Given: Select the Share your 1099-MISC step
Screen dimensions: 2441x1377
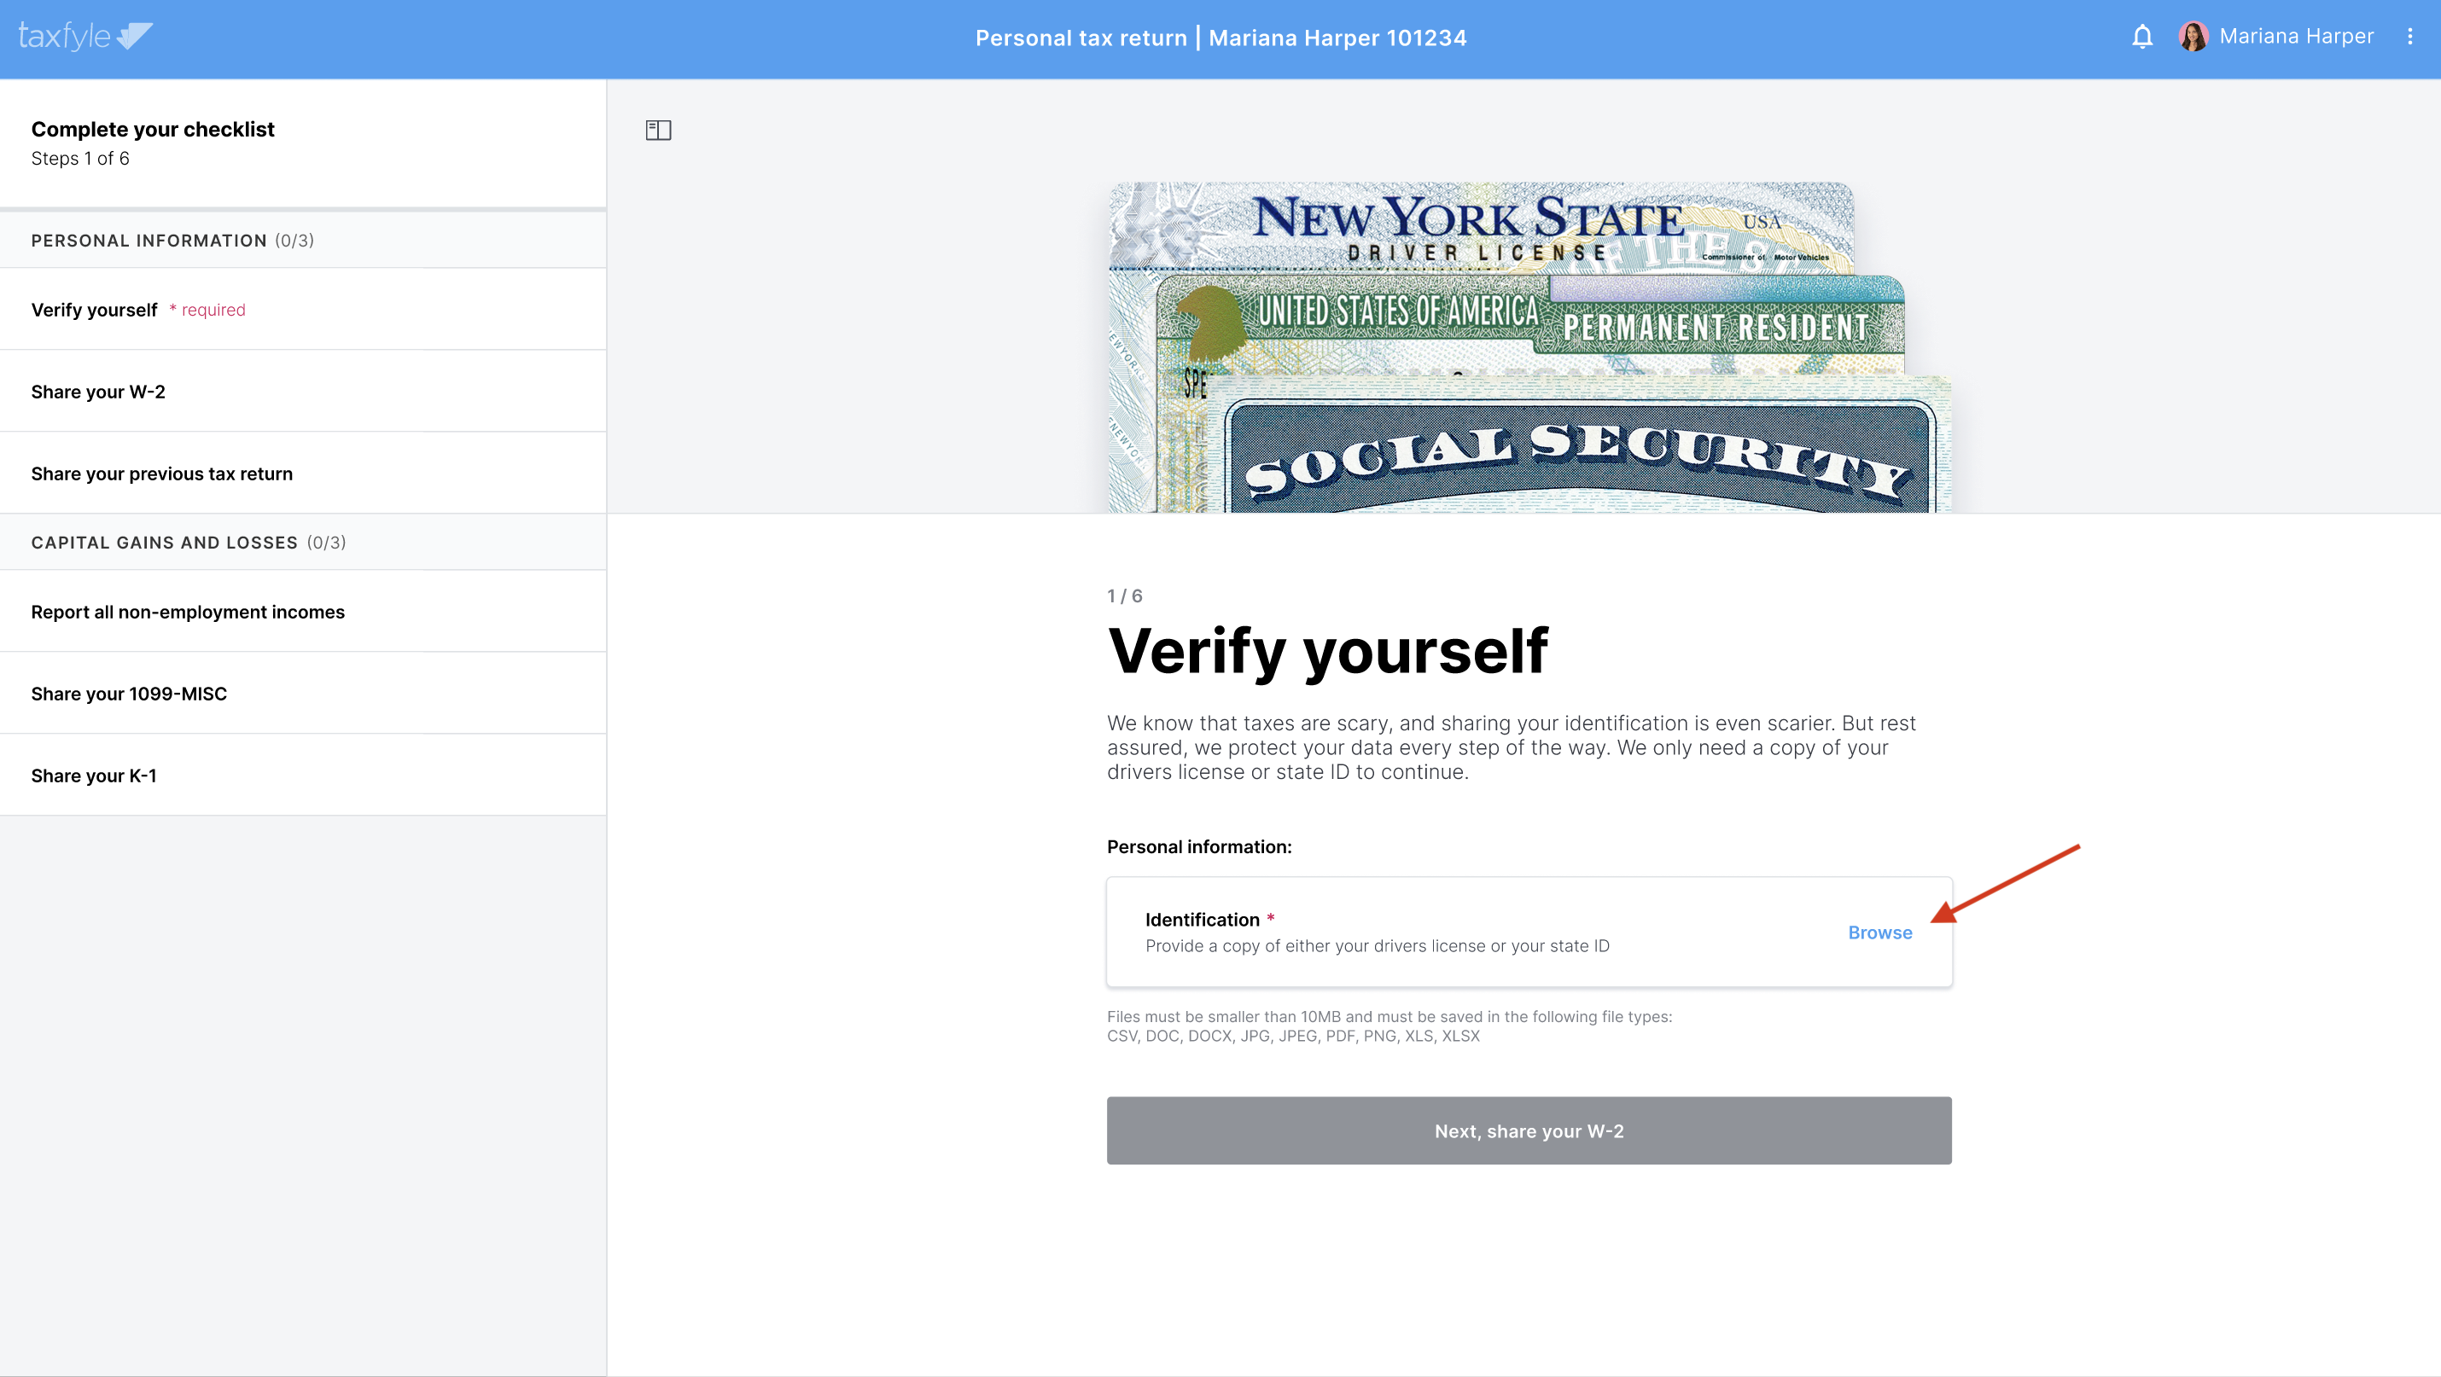Looking at the screenshot, I should [x=303, y=694].
